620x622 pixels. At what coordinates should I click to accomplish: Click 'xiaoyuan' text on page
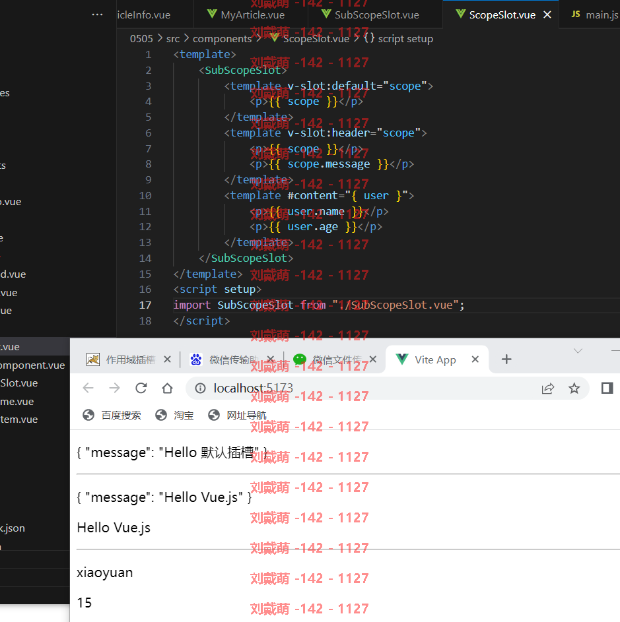[x=105, y=573]
